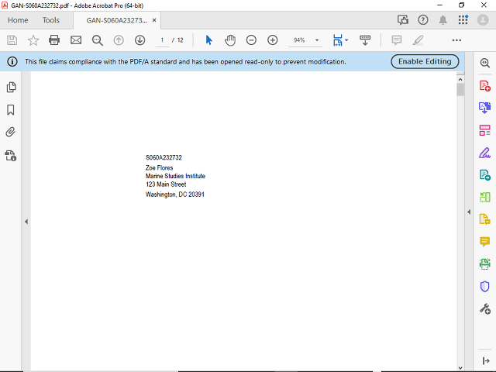Open the Help question mark

[x=423, y=20]
